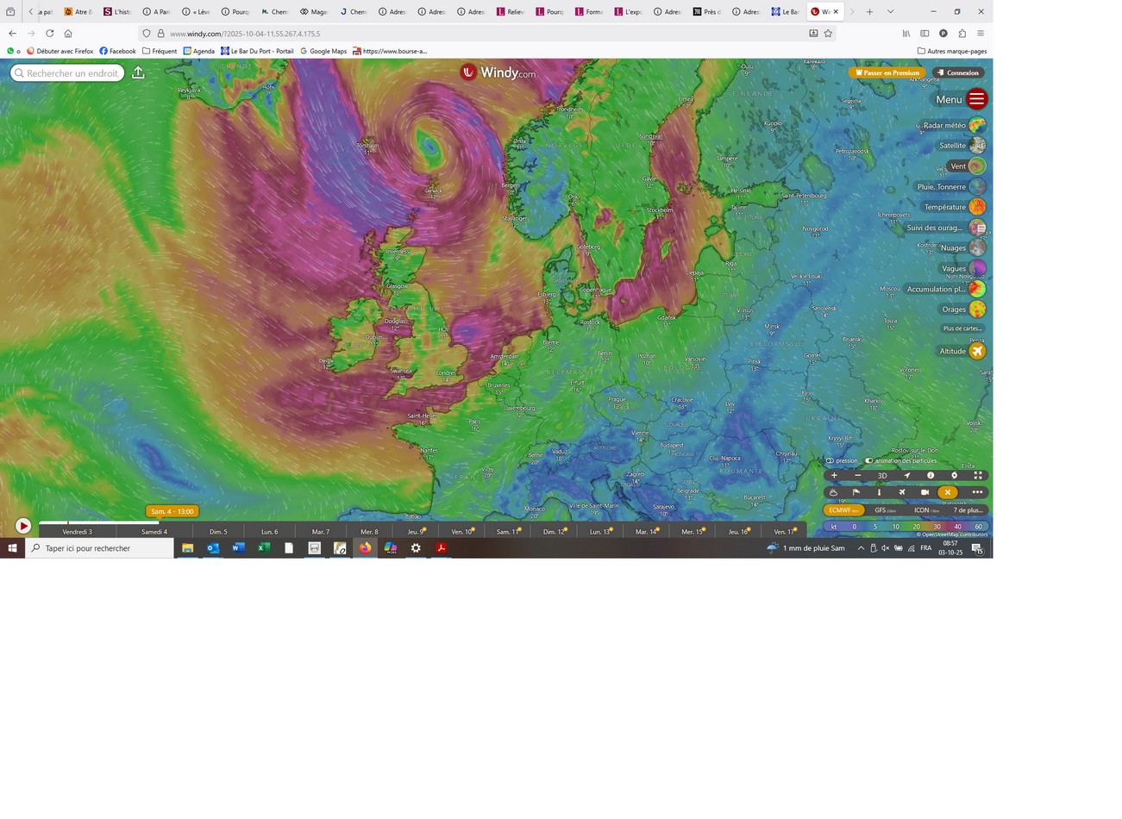Screen dimensions: 1122x819
Task: Toggle the 3D map view
Action: (x=882, y=475)
